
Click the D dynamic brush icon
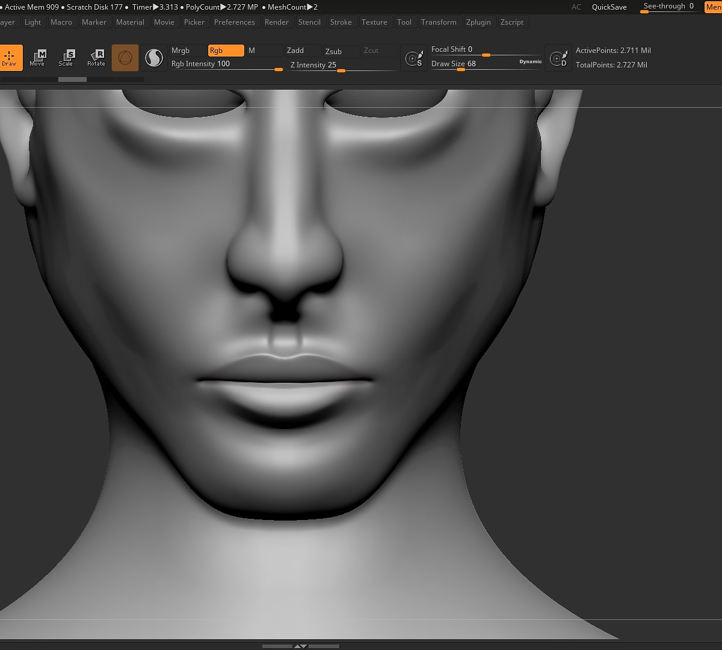pyautogui.click(x=558, y=58)
